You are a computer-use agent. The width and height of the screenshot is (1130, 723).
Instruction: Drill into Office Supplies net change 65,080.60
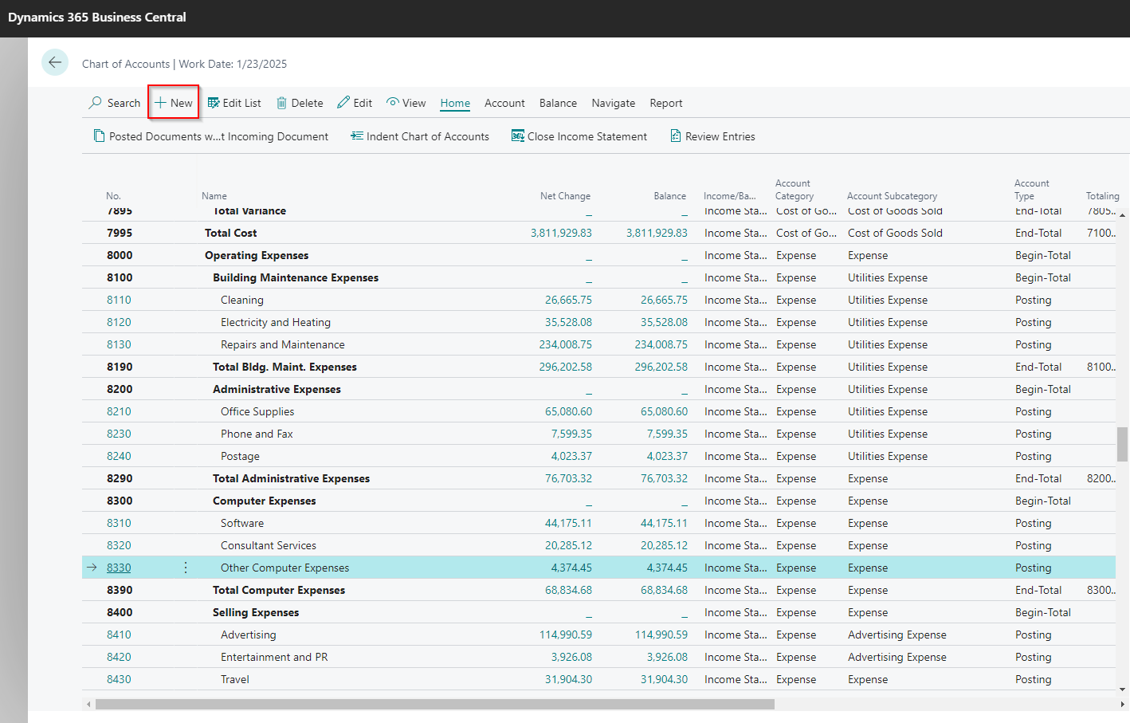click(x=568, y=411)
